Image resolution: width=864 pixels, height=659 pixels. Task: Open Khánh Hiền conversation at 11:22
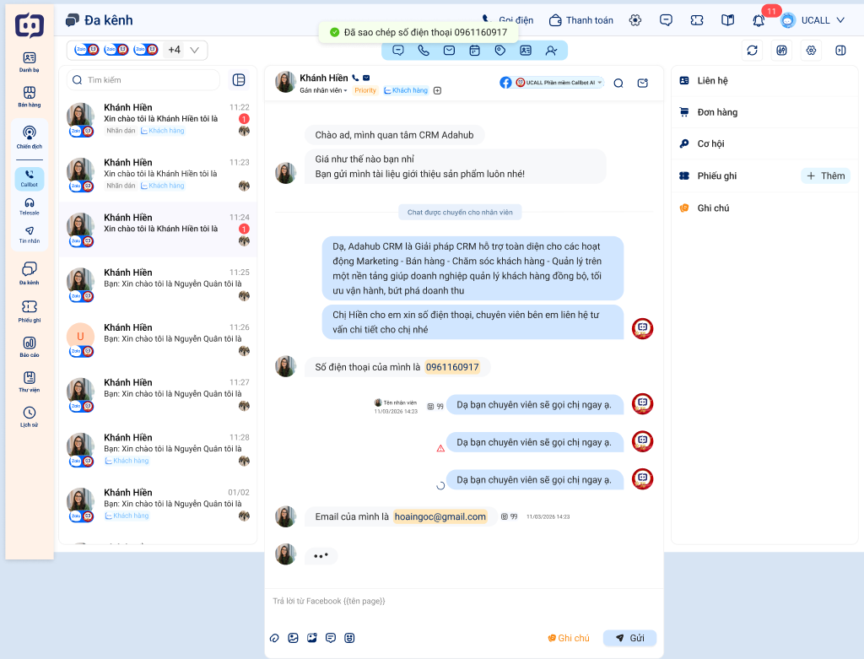(158, 120)
